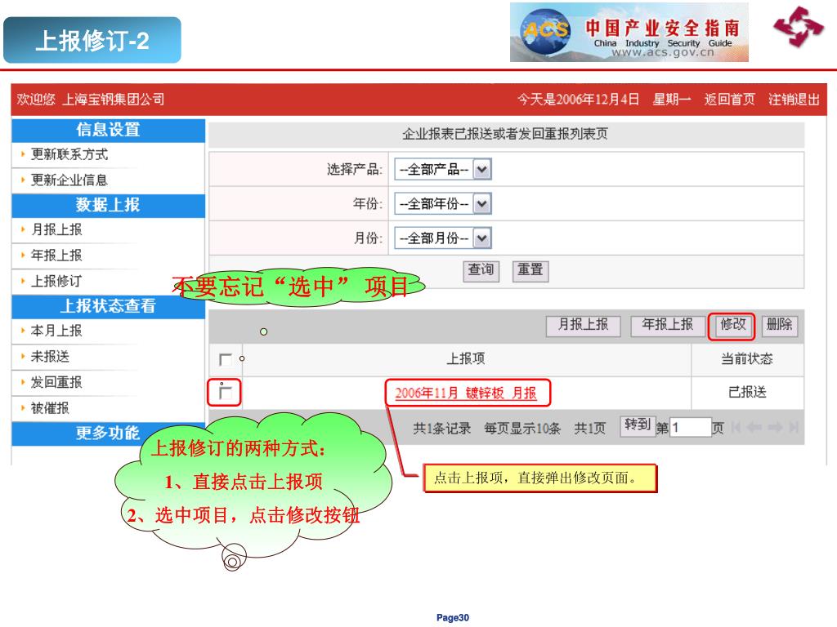Select 月报上报 in the sidebar menu
837x627 pixels.
(56, 229)
